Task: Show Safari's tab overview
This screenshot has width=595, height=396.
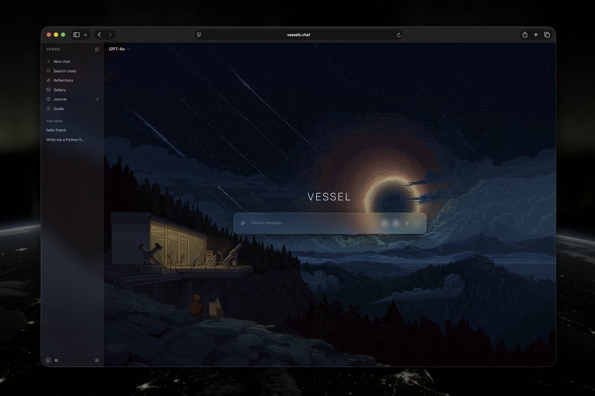Action: point(547,35)
